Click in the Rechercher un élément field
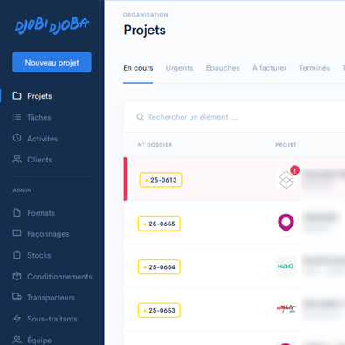The image size is (345, 345). coord(234,117)
